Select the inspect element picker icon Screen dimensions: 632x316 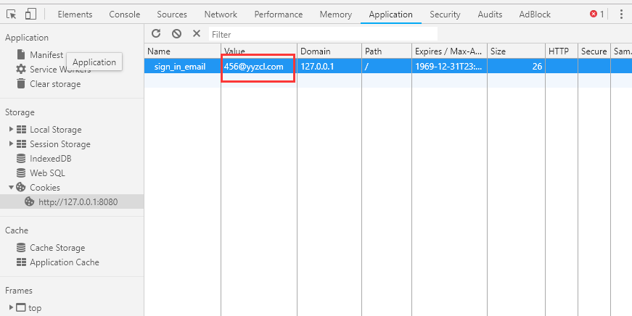[12, 14]
